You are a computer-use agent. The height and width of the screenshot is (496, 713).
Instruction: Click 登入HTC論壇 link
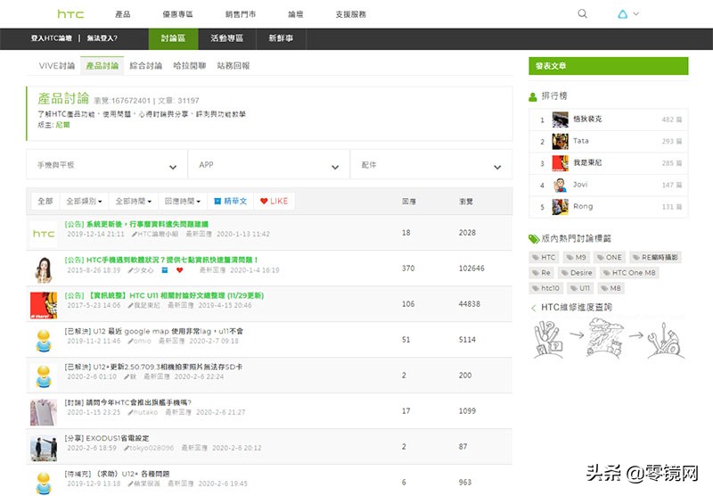pos(52,38)
